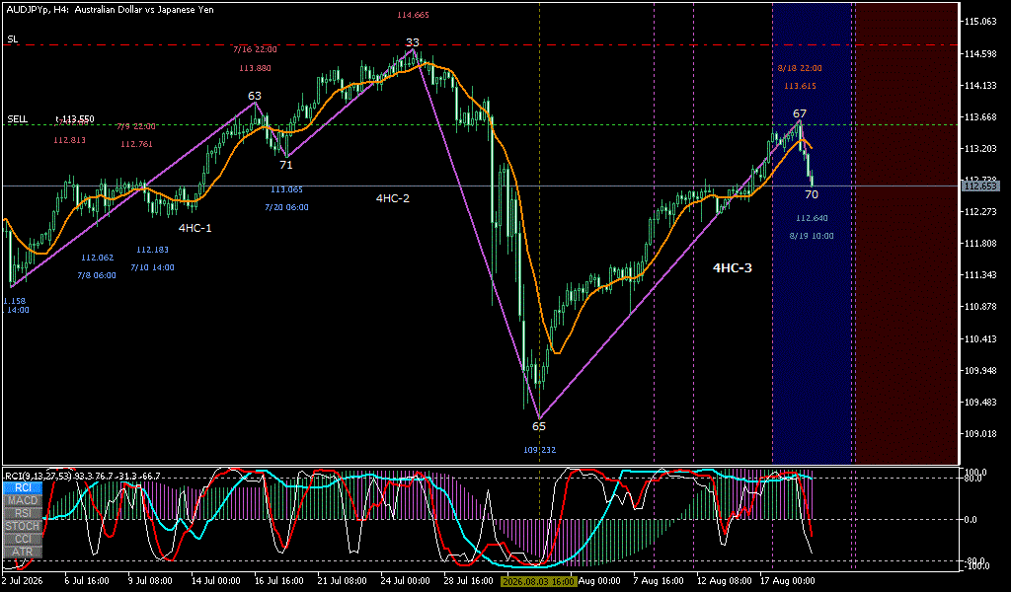Click the 7/16 22:00 date label
The width and height of the screenshot is (1011, 592).
pos(256,49)
